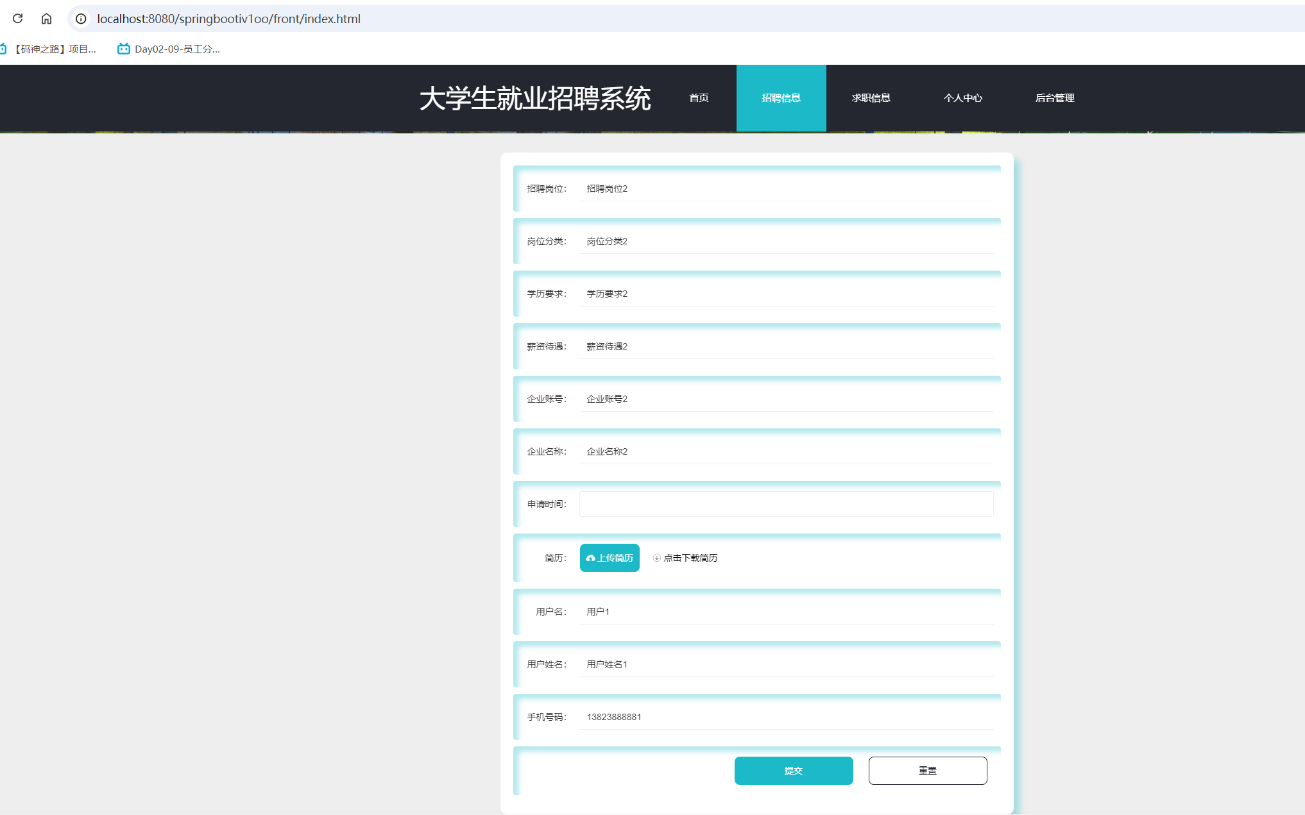Click the 提交 submit button

click(x=794, y=771)
